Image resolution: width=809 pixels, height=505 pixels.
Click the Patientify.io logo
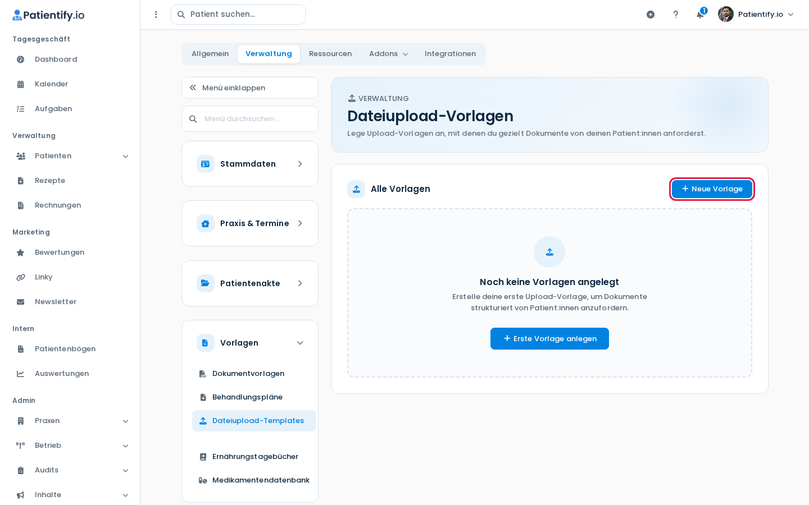tap(48, 15)
